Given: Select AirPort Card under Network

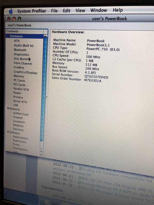Looking at the screenshot, I should (21, 114).
